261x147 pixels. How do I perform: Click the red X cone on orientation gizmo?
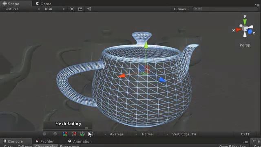[238, 30]
